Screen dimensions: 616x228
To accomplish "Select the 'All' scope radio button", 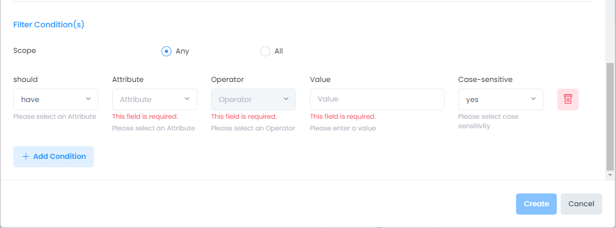I will 265,51.
